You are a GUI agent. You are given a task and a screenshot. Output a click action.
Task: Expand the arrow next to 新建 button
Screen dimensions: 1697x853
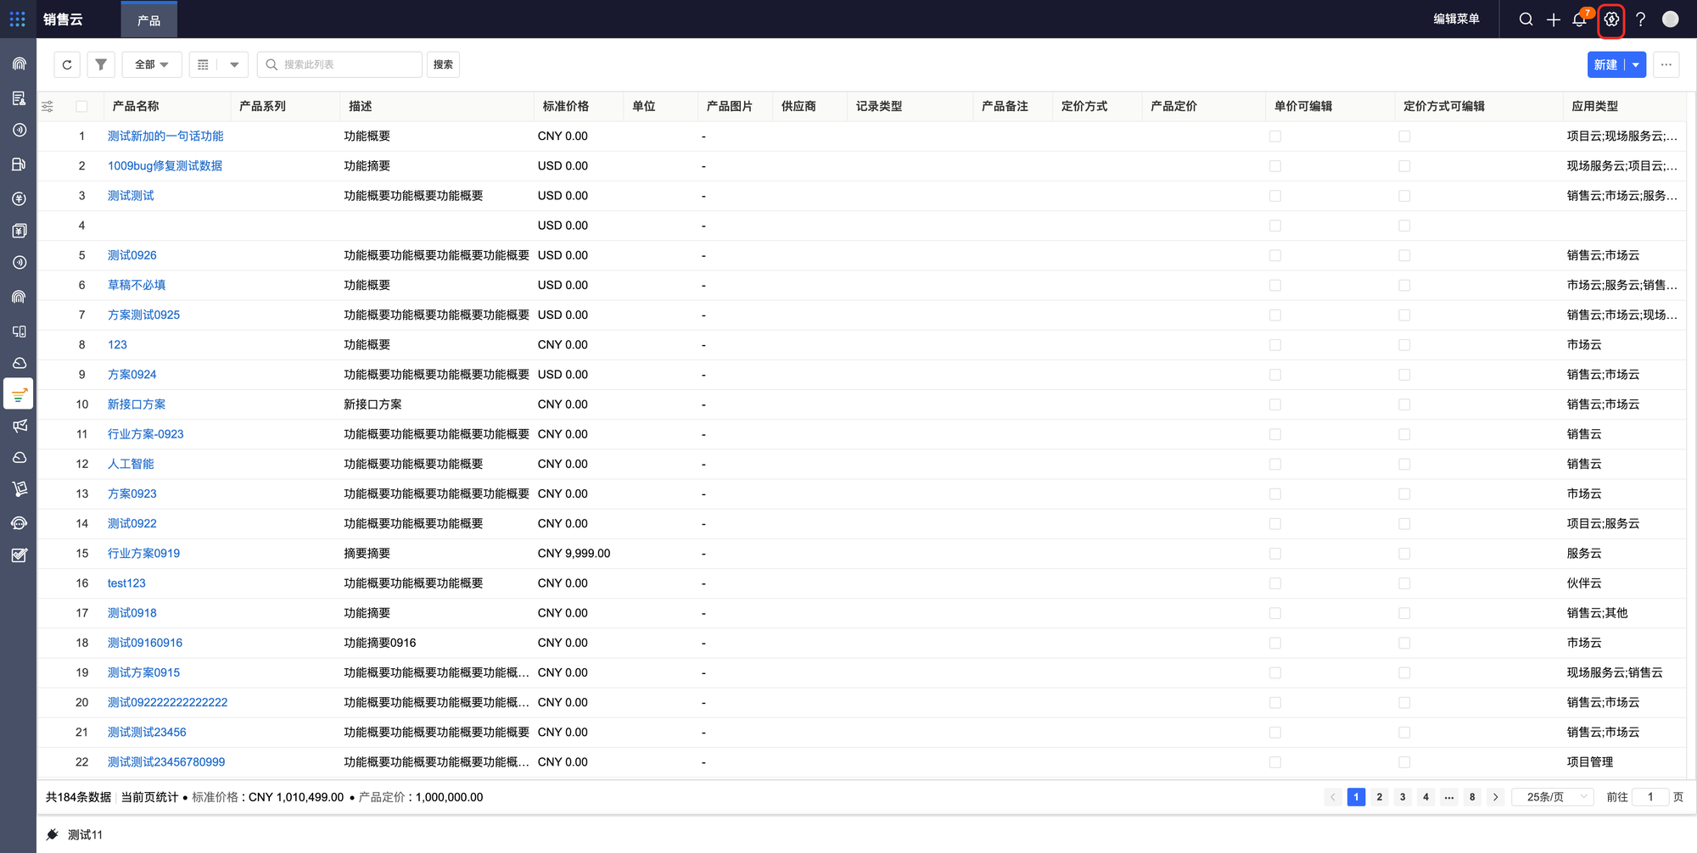(1635, 64)
